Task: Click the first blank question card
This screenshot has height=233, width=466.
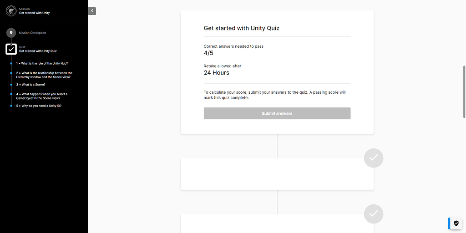Action: 277,174
